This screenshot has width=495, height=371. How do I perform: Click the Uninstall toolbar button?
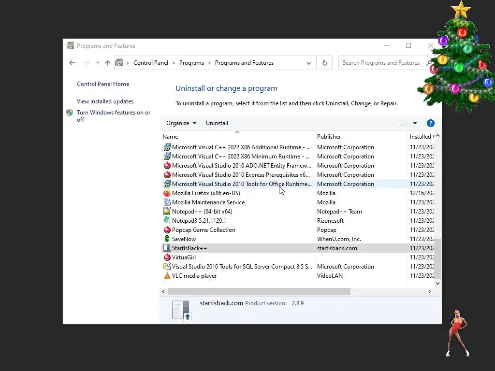pyautogui.click(x=217, y=123)
